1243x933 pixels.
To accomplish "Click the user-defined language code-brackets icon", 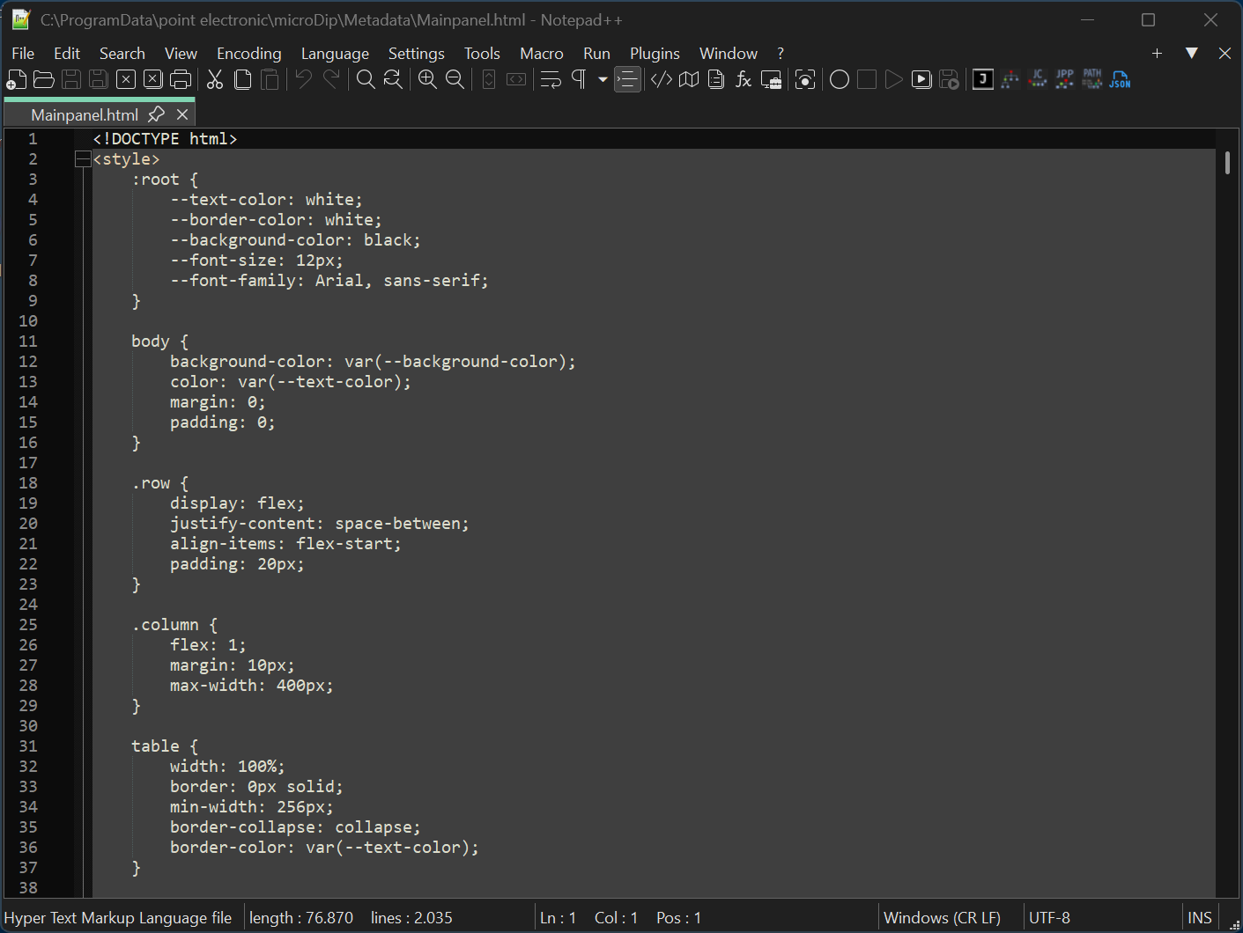I will click(662, 80).
